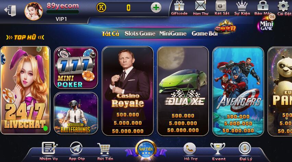Open App Otp paper plane icon
The height and width of the screenshot is (162, 292).
(x=76, y=148)
